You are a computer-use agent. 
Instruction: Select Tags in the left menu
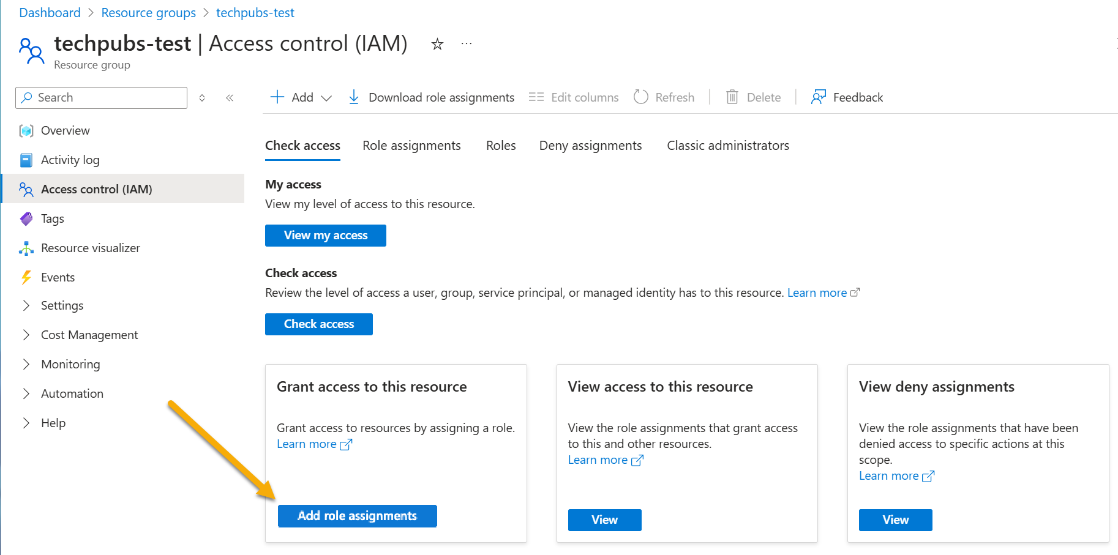[52, 218]
